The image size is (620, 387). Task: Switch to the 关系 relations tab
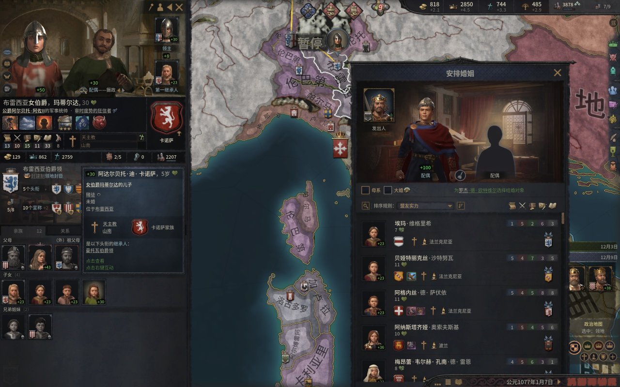click(65, 231)
